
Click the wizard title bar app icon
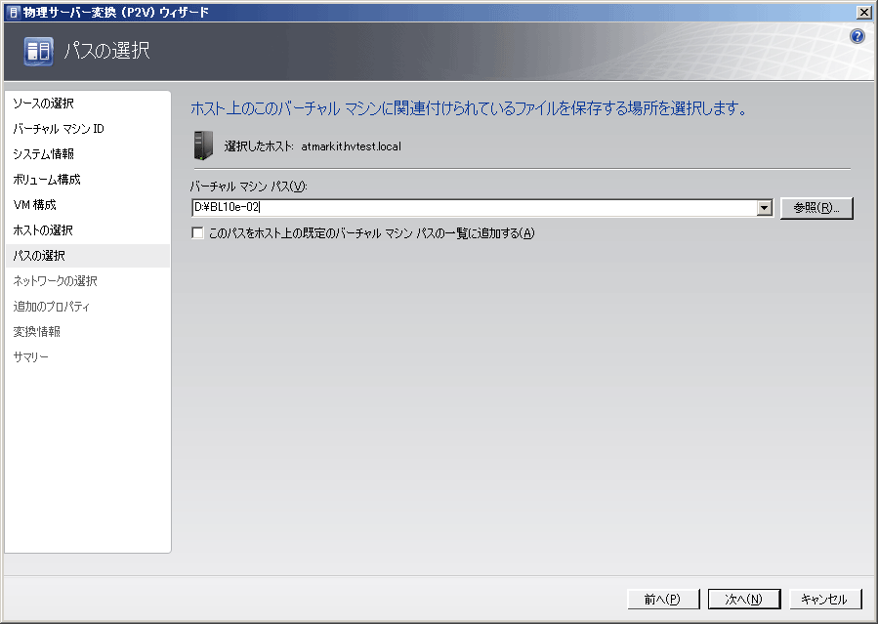click(14, 12)
